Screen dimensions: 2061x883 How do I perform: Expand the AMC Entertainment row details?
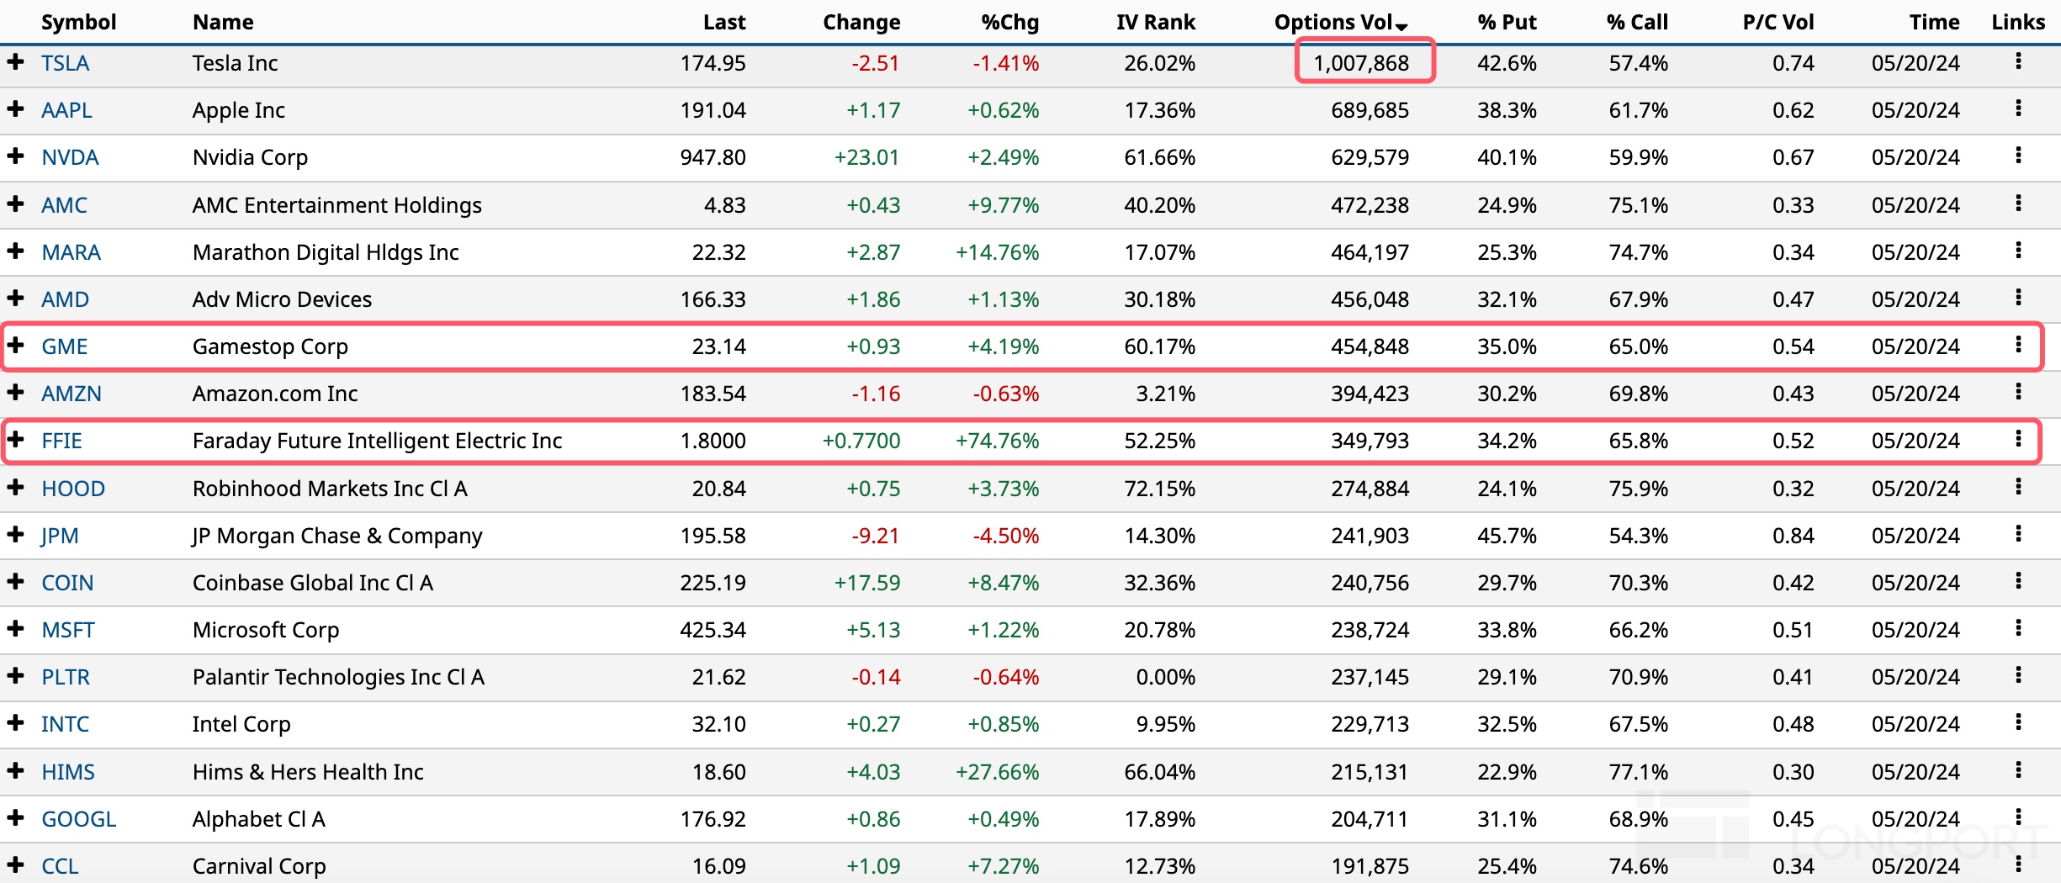coord(15,204)
